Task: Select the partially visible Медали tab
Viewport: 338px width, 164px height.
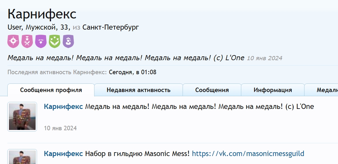Action: (321, 90)
